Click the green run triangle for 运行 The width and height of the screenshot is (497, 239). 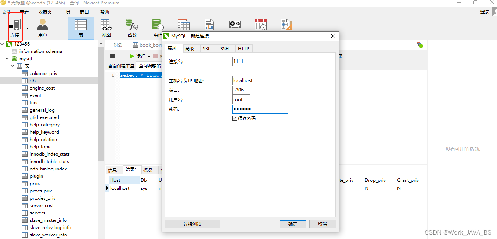point(132,56)
